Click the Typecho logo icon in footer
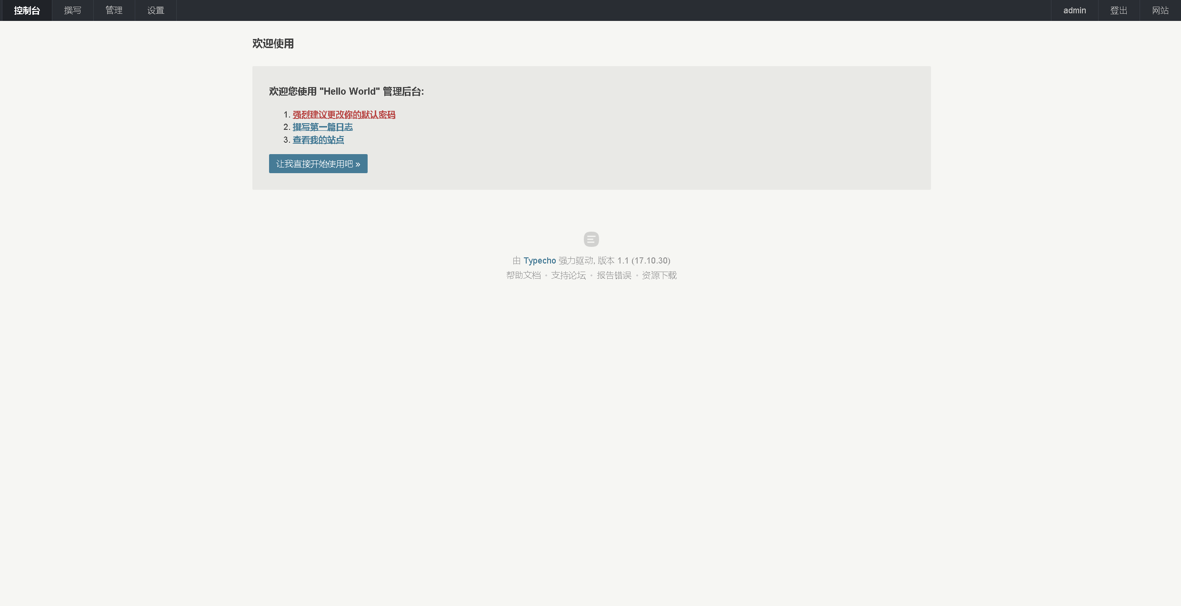Screen dimensions: 1181x606 tap(591, 239)
